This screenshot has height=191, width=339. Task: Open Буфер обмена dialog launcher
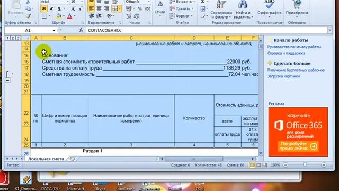[35, 23]
